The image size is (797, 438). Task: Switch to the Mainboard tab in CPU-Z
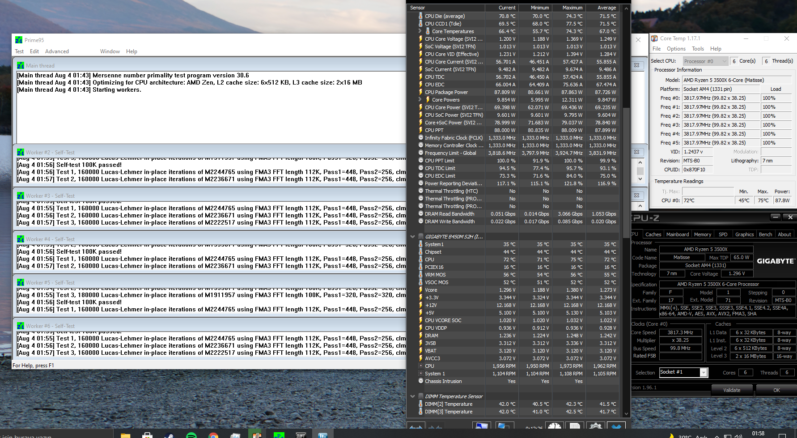[x=678, y=234]
